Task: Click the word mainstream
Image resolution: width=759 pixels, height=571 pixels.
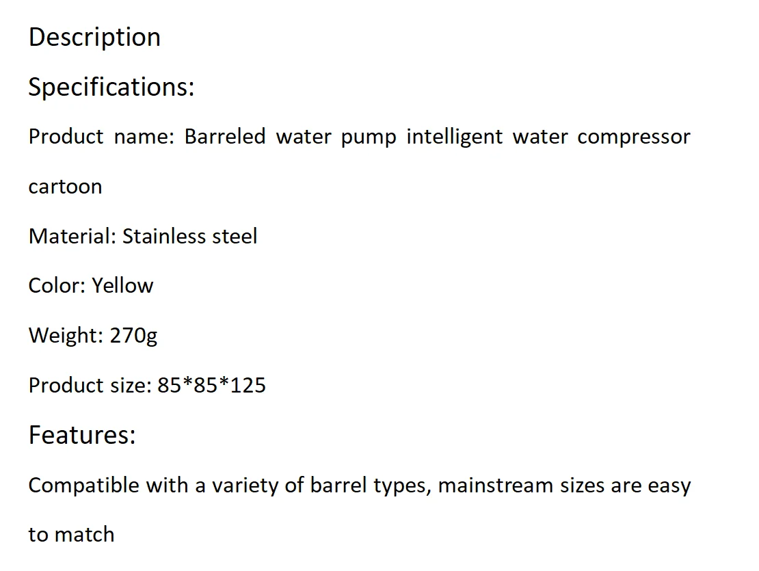Action: (496, 486)
